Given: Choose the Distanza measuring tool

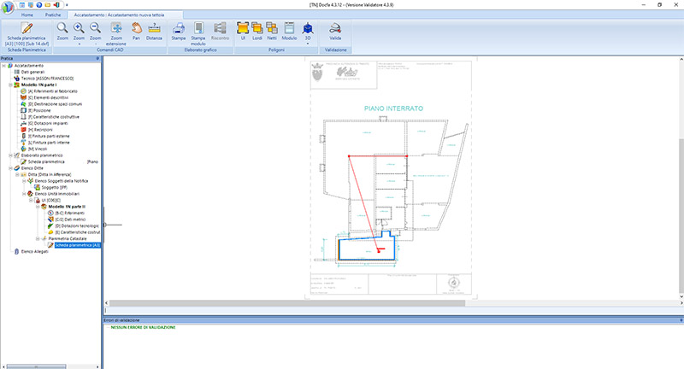Looking at the screenshot, I should [x=154, y=31].
